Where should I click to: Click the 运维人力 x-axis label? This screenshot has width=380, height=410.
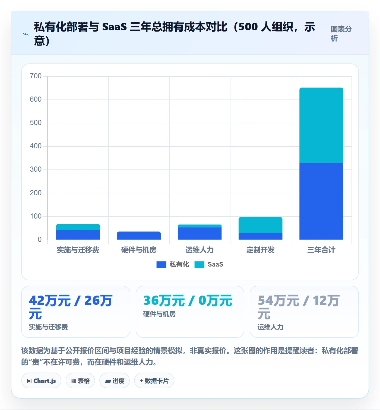pyautogui.click(x=199, y=250)
